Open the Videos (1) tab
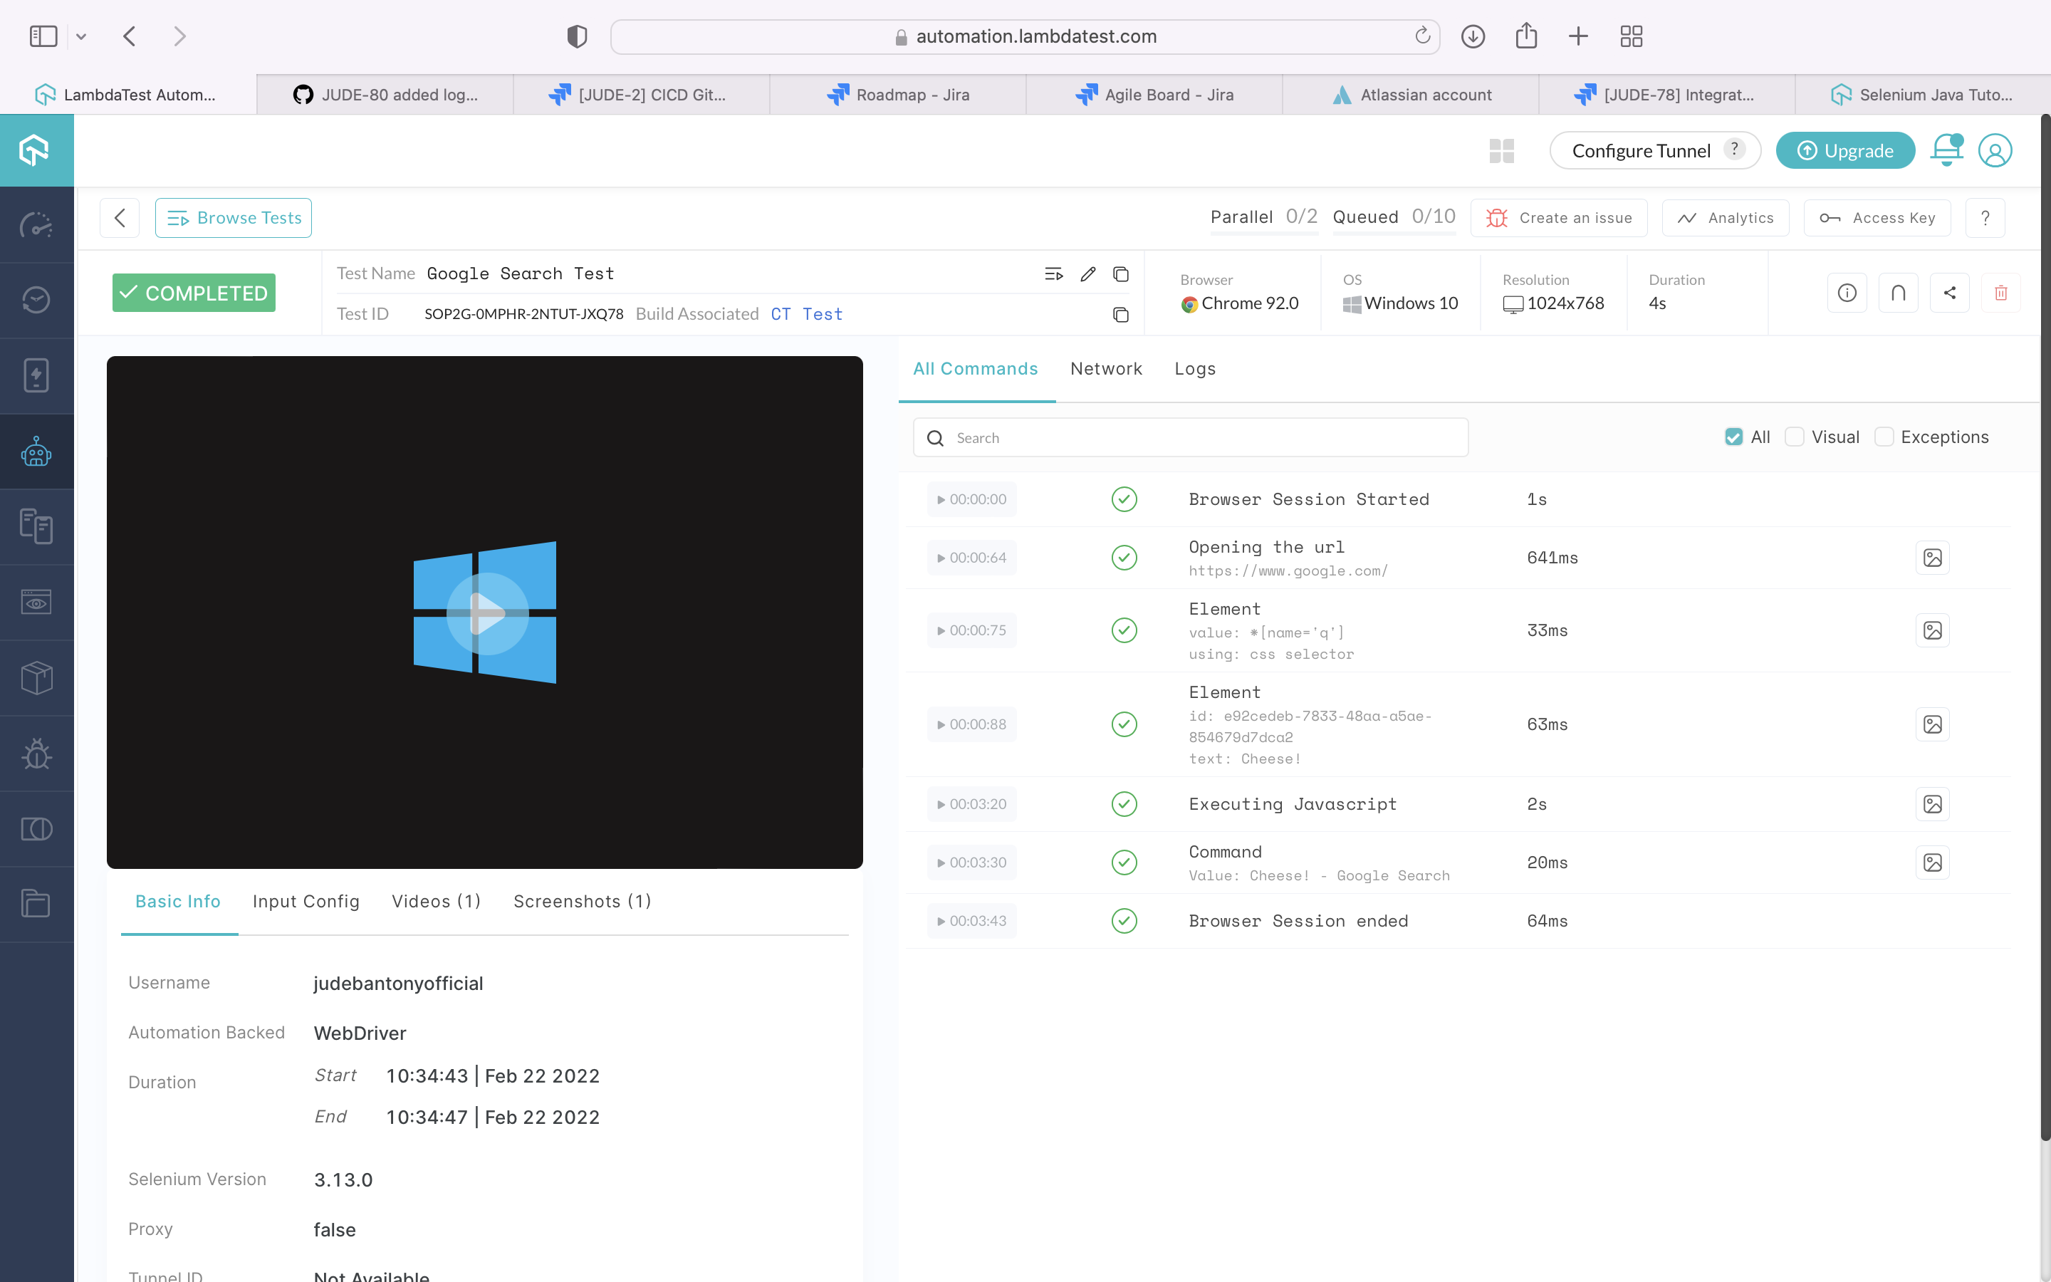The width and height of the screenshot is (2051, 1282). (x=437, y=901)
